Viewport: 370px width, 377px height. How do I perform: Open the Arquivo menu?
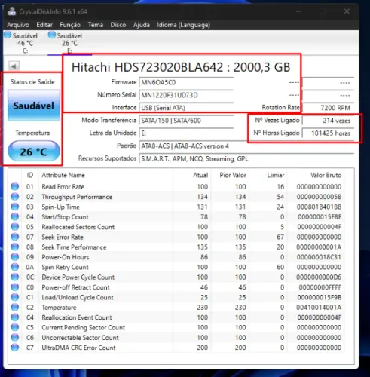18,25
